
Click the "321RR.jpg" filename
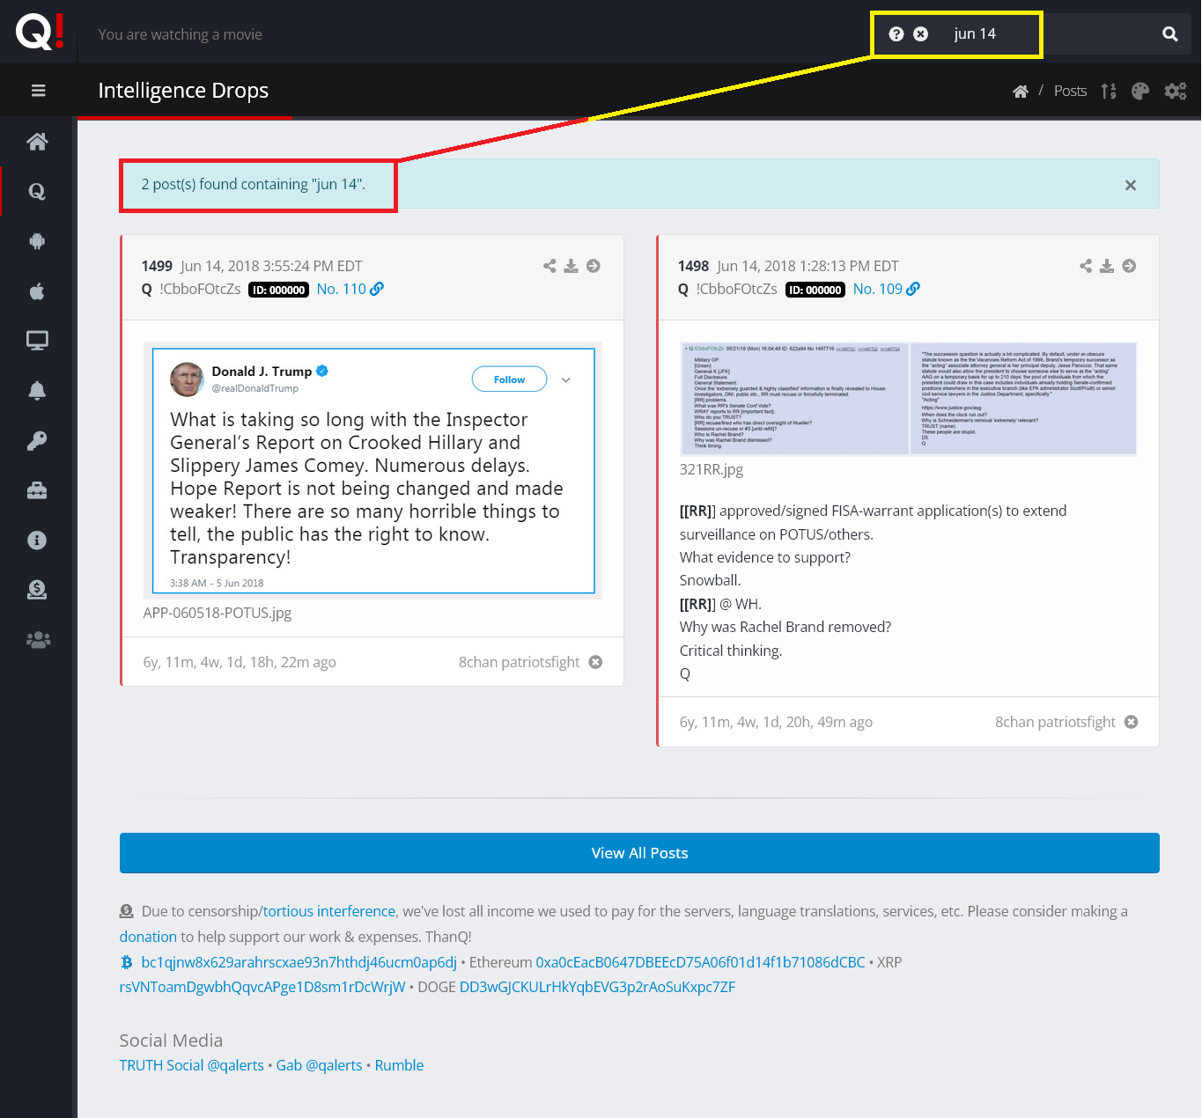click(712, 469)
